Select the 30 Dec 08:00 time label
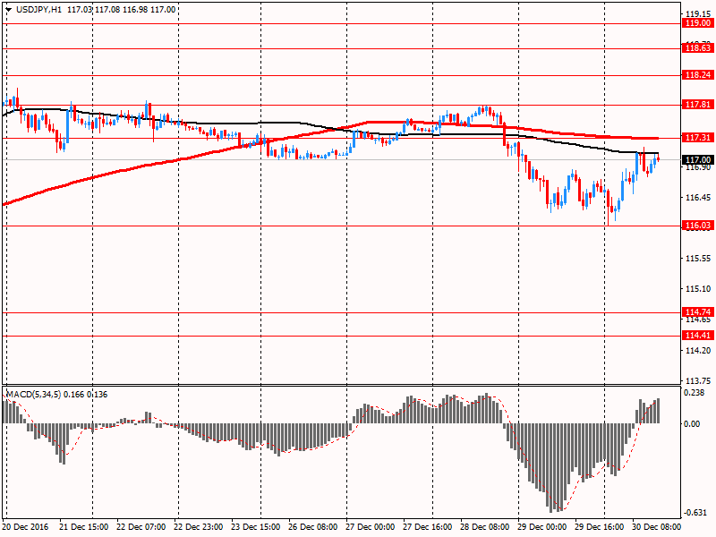This screenshot has height=537, width=716. [x=656, y=528]
